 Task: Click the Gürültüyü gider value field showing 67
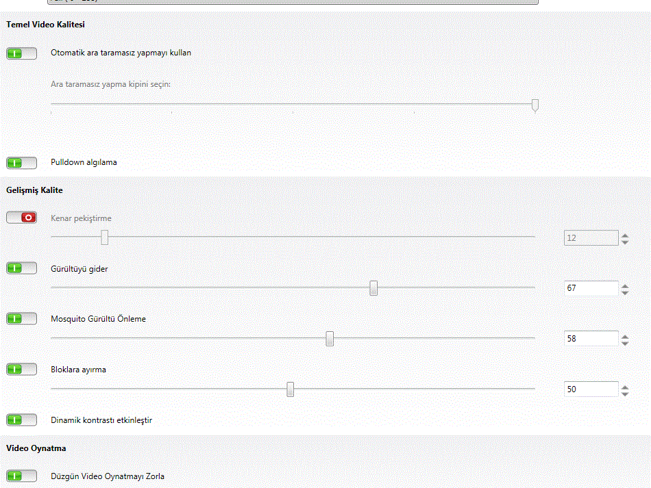coord(591,288)
